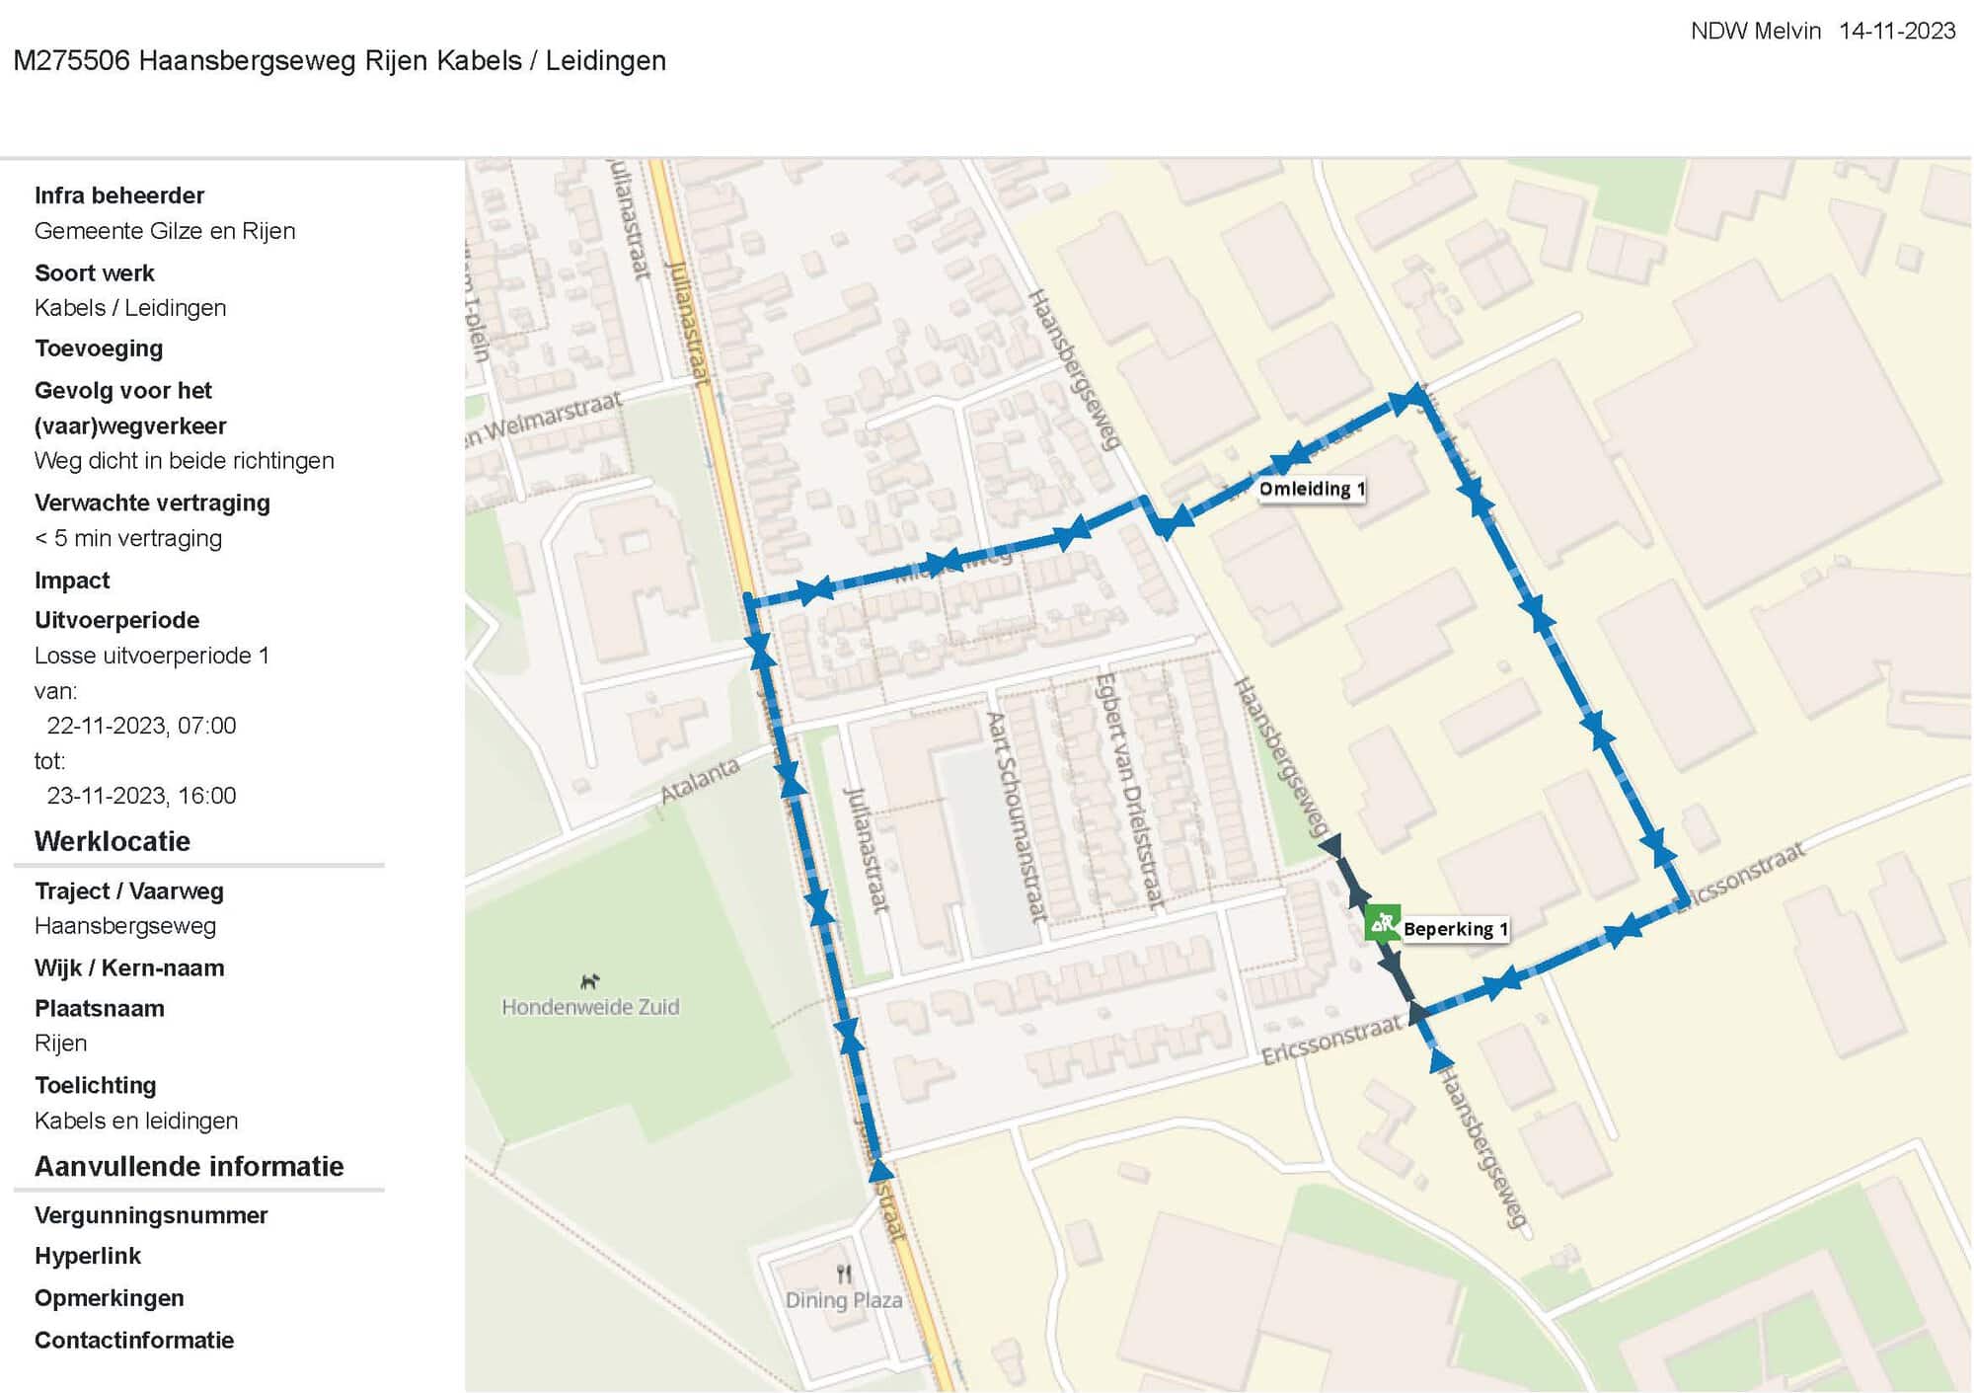Click the fork-and-knife icon above Dining Plaza
Viewport: 1974px width, 1393px height.
coord(844,1274)
